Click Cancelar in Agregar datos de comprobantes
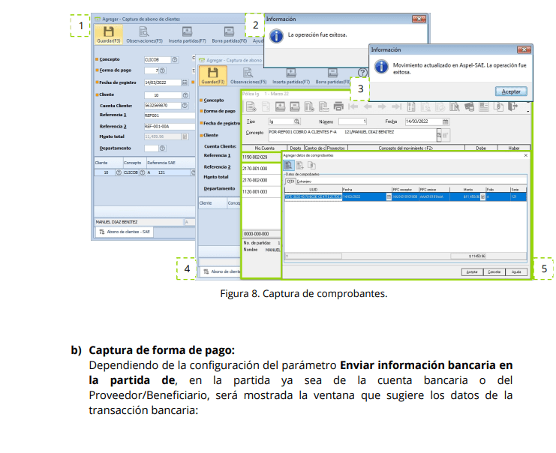The height and width of the screenshot is (453, 556). [494, 272]
